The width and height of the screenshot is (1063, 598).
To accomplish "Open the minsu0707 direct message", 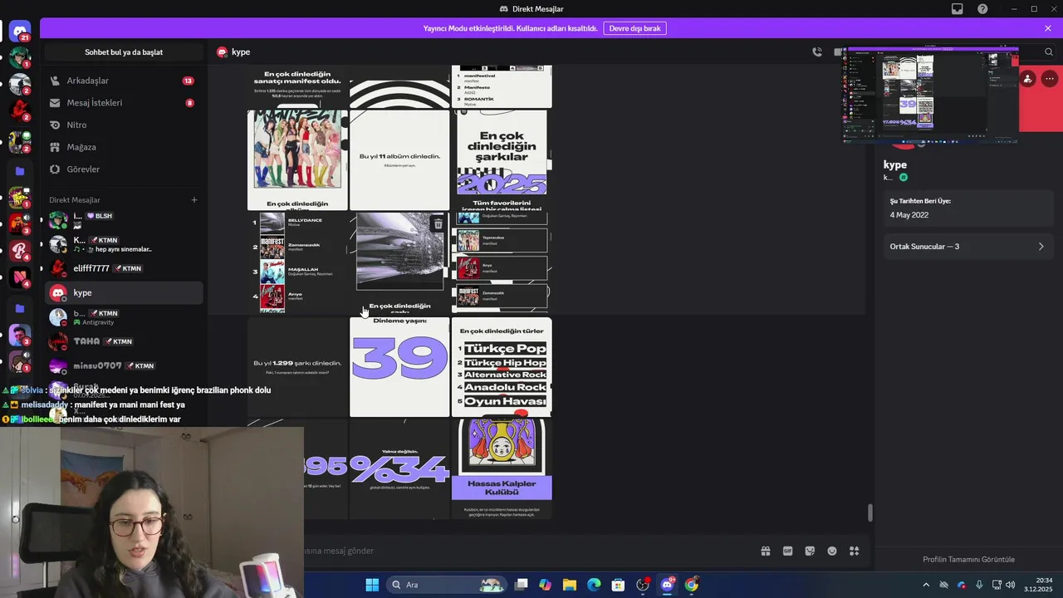I will coord(123,365).
